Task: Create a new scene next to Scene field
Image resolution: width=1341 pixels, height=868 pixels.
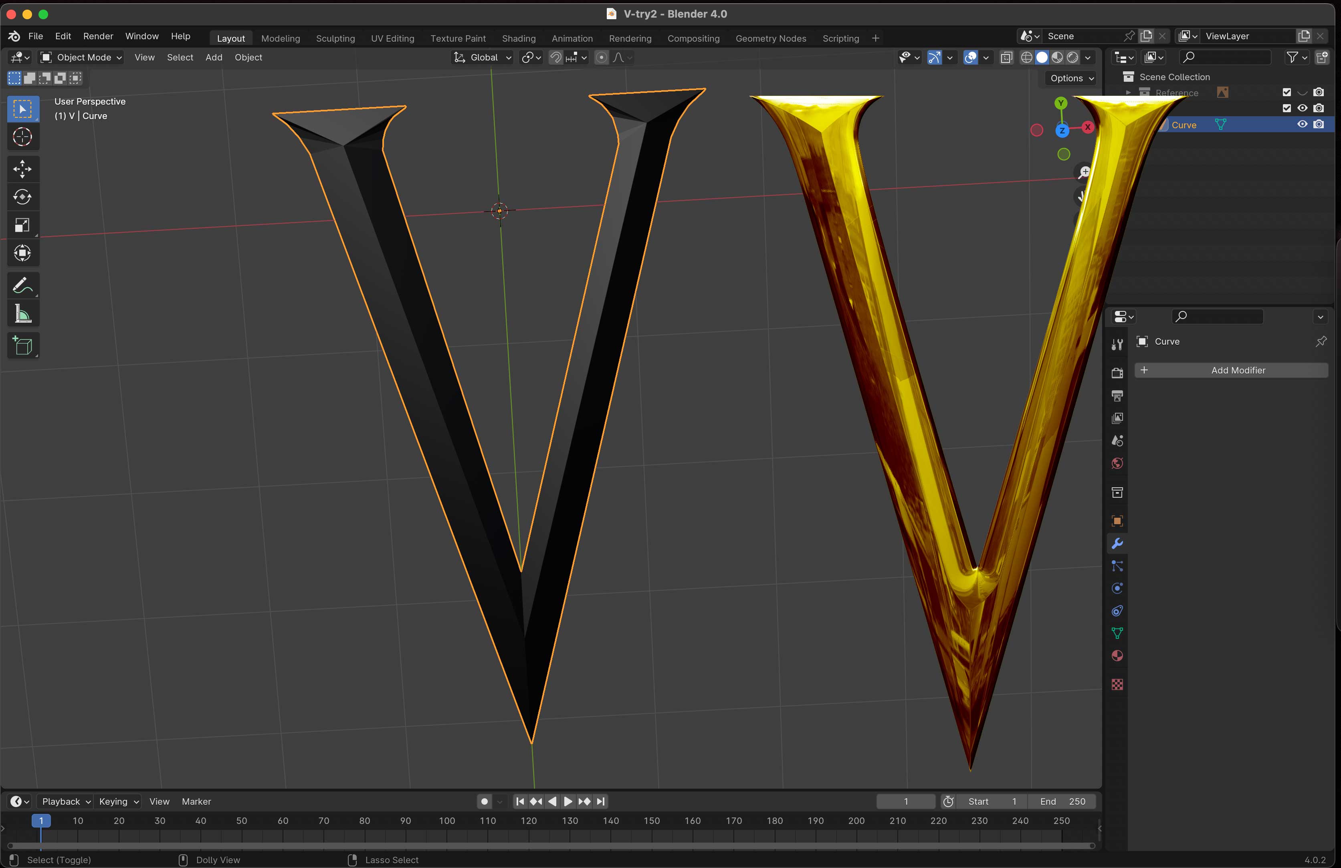Action: point(1146,36)
